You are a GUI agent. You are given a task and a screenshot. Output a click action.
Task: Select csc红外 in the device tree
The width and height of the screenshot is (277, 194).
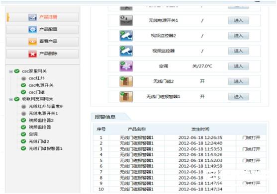click(37, 78)
